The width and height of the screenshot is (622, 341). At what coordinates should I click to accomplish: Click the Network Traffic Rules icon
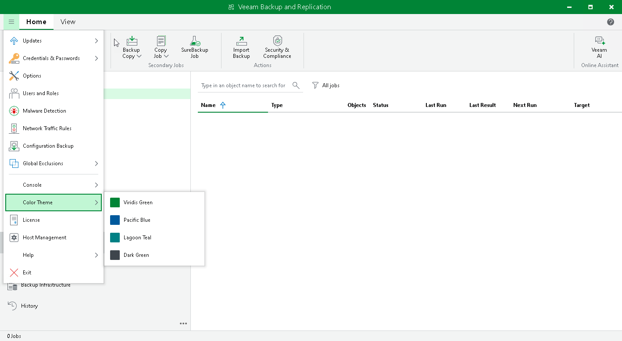[x=14, y=128]
